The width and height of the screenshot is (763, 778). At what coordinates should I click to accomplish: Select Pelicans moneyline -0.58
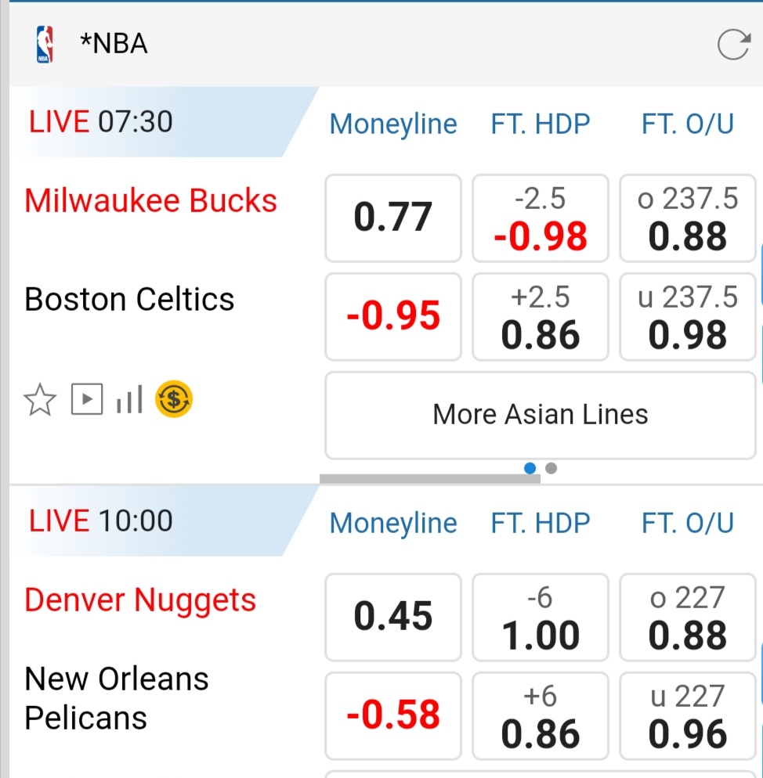[393, 715]
